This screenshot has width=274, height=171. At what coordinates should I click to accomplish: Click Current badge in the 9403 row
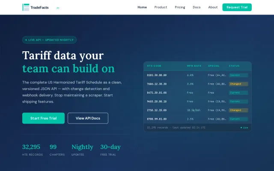coord(238,101)
